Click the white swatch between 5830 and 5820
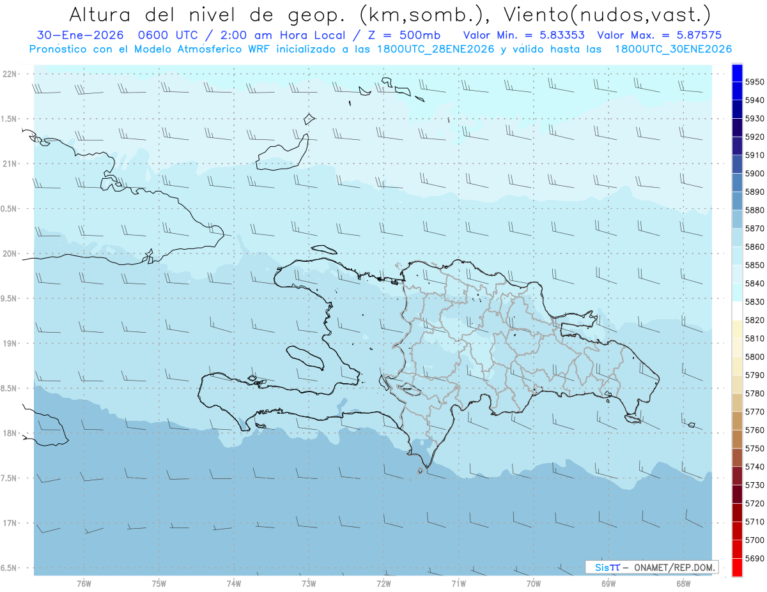 pos(737,311)
